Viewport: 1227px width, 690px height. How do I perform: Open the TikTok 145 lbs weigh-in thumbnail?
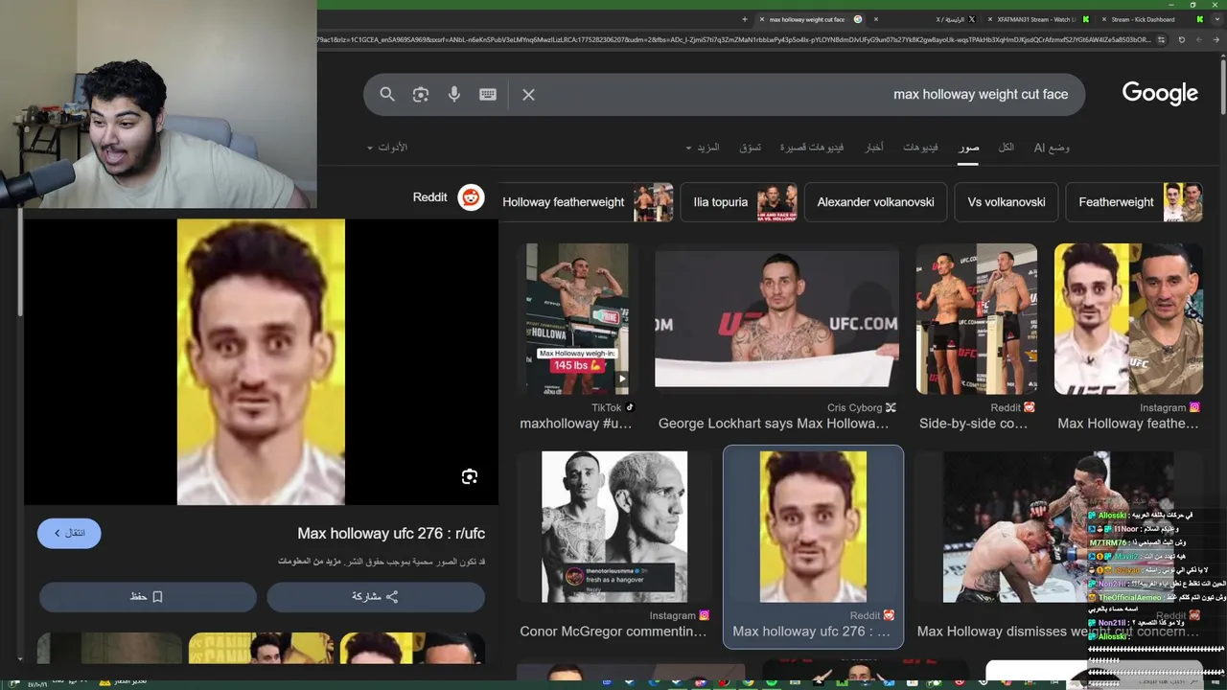(577, 319)
